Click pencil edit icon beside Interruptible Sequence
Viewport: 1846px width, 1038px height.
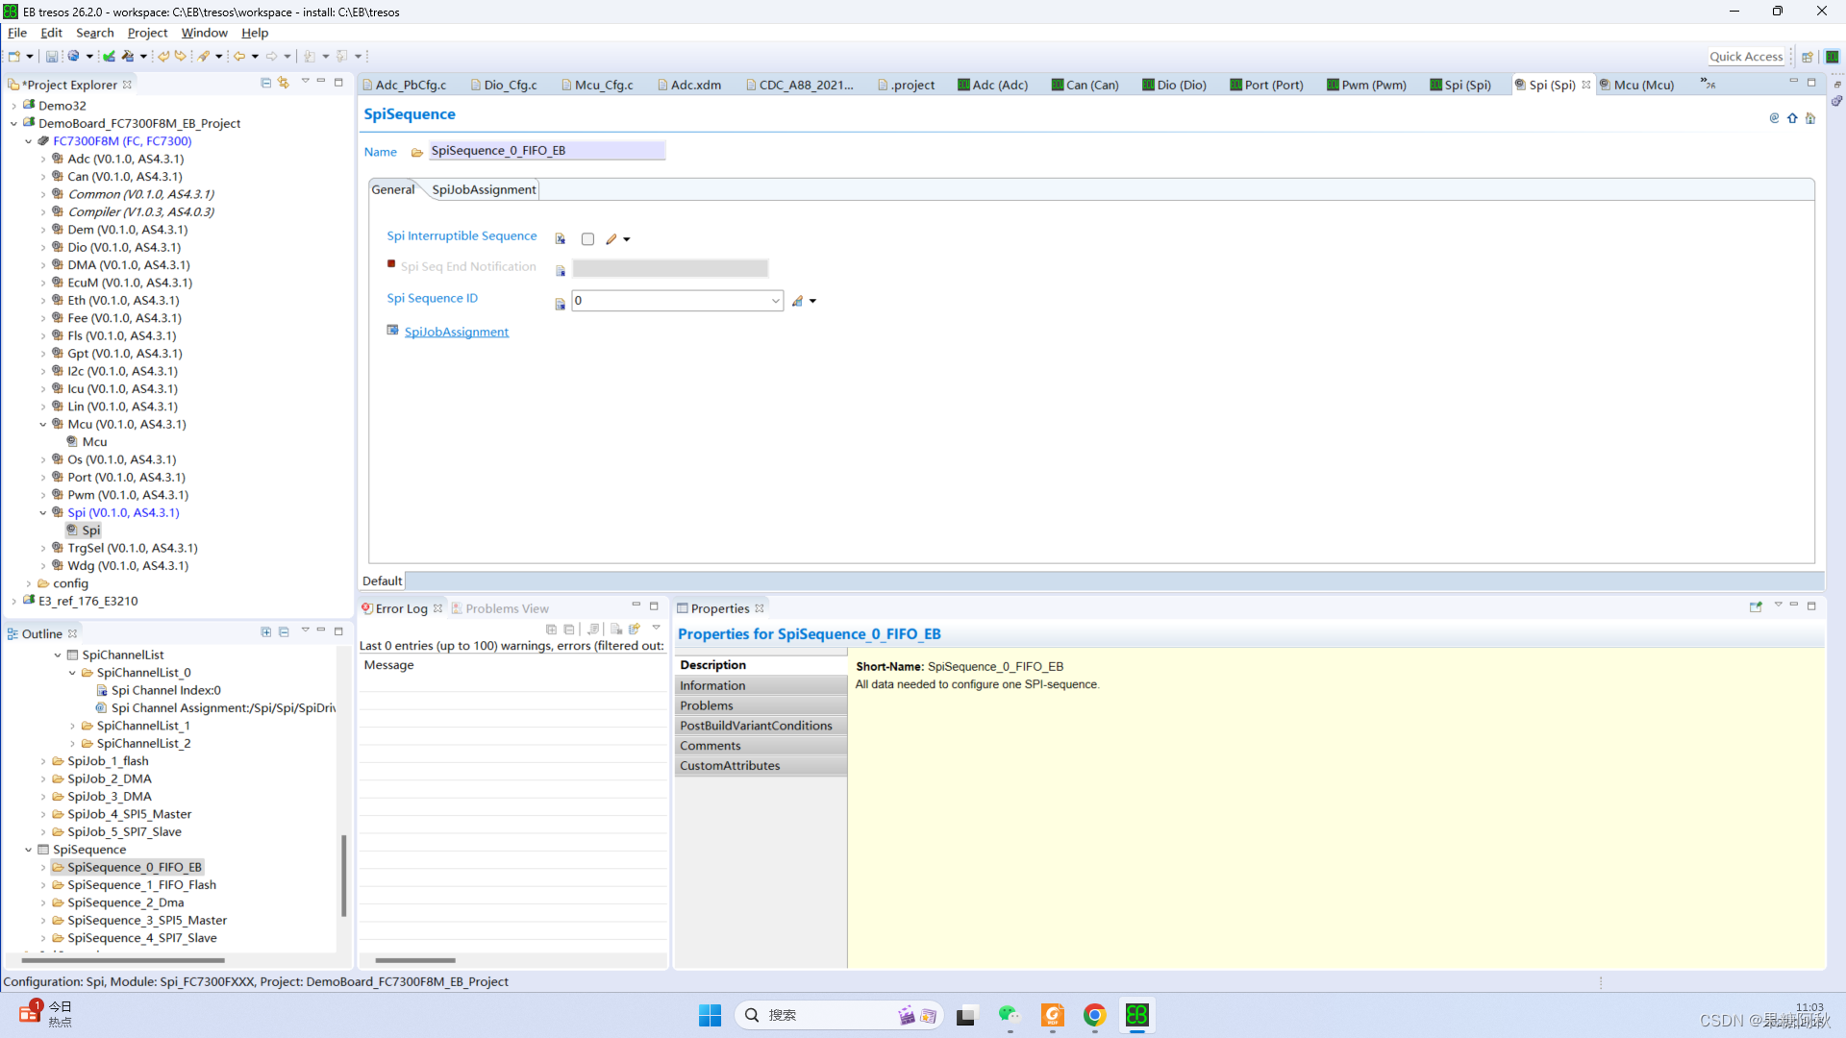(611, 239)
